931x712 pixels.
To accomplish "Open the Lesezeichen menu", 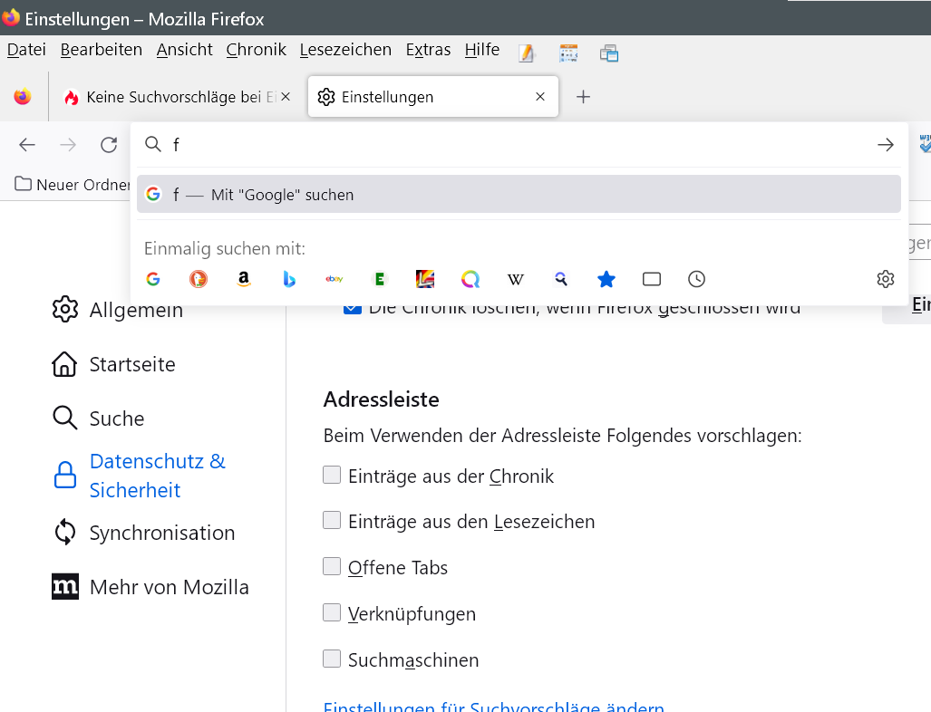I will [345, 50].
